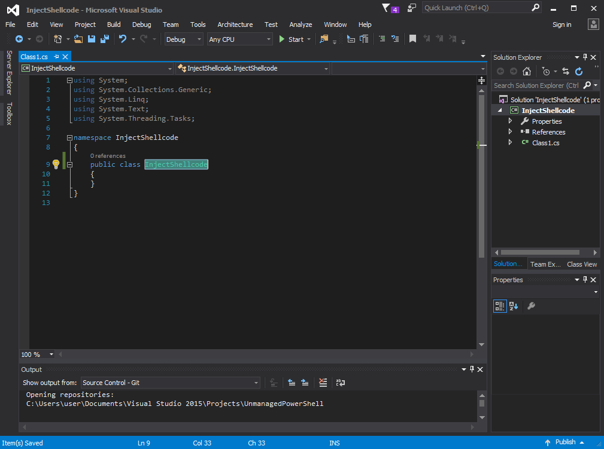This screenshot has height=449, width=604.
Task: Open the Show output from dropdown
Action: pyautogui.click(x=256, y=383)
